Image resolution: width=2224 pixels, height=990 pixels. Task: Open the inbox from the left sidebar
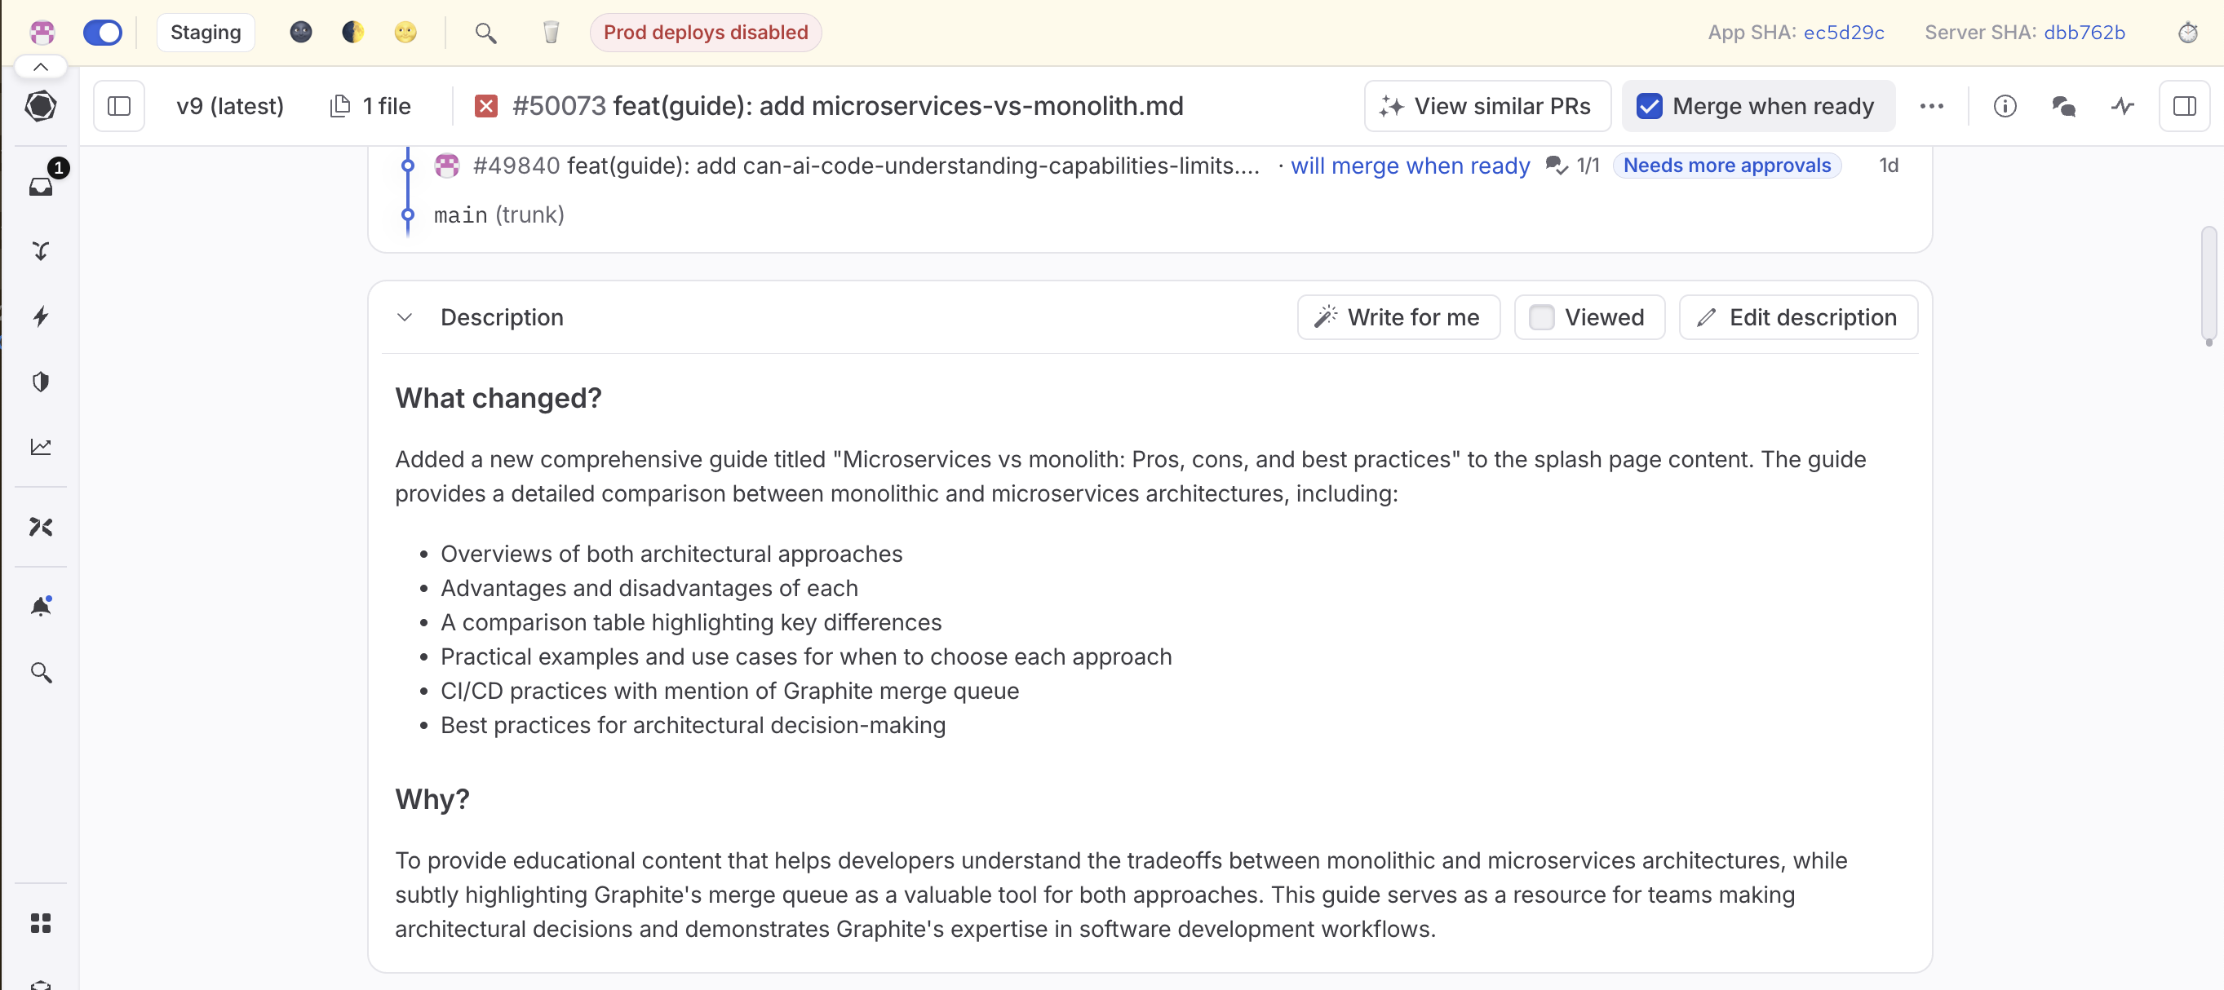tap(42, 187)
